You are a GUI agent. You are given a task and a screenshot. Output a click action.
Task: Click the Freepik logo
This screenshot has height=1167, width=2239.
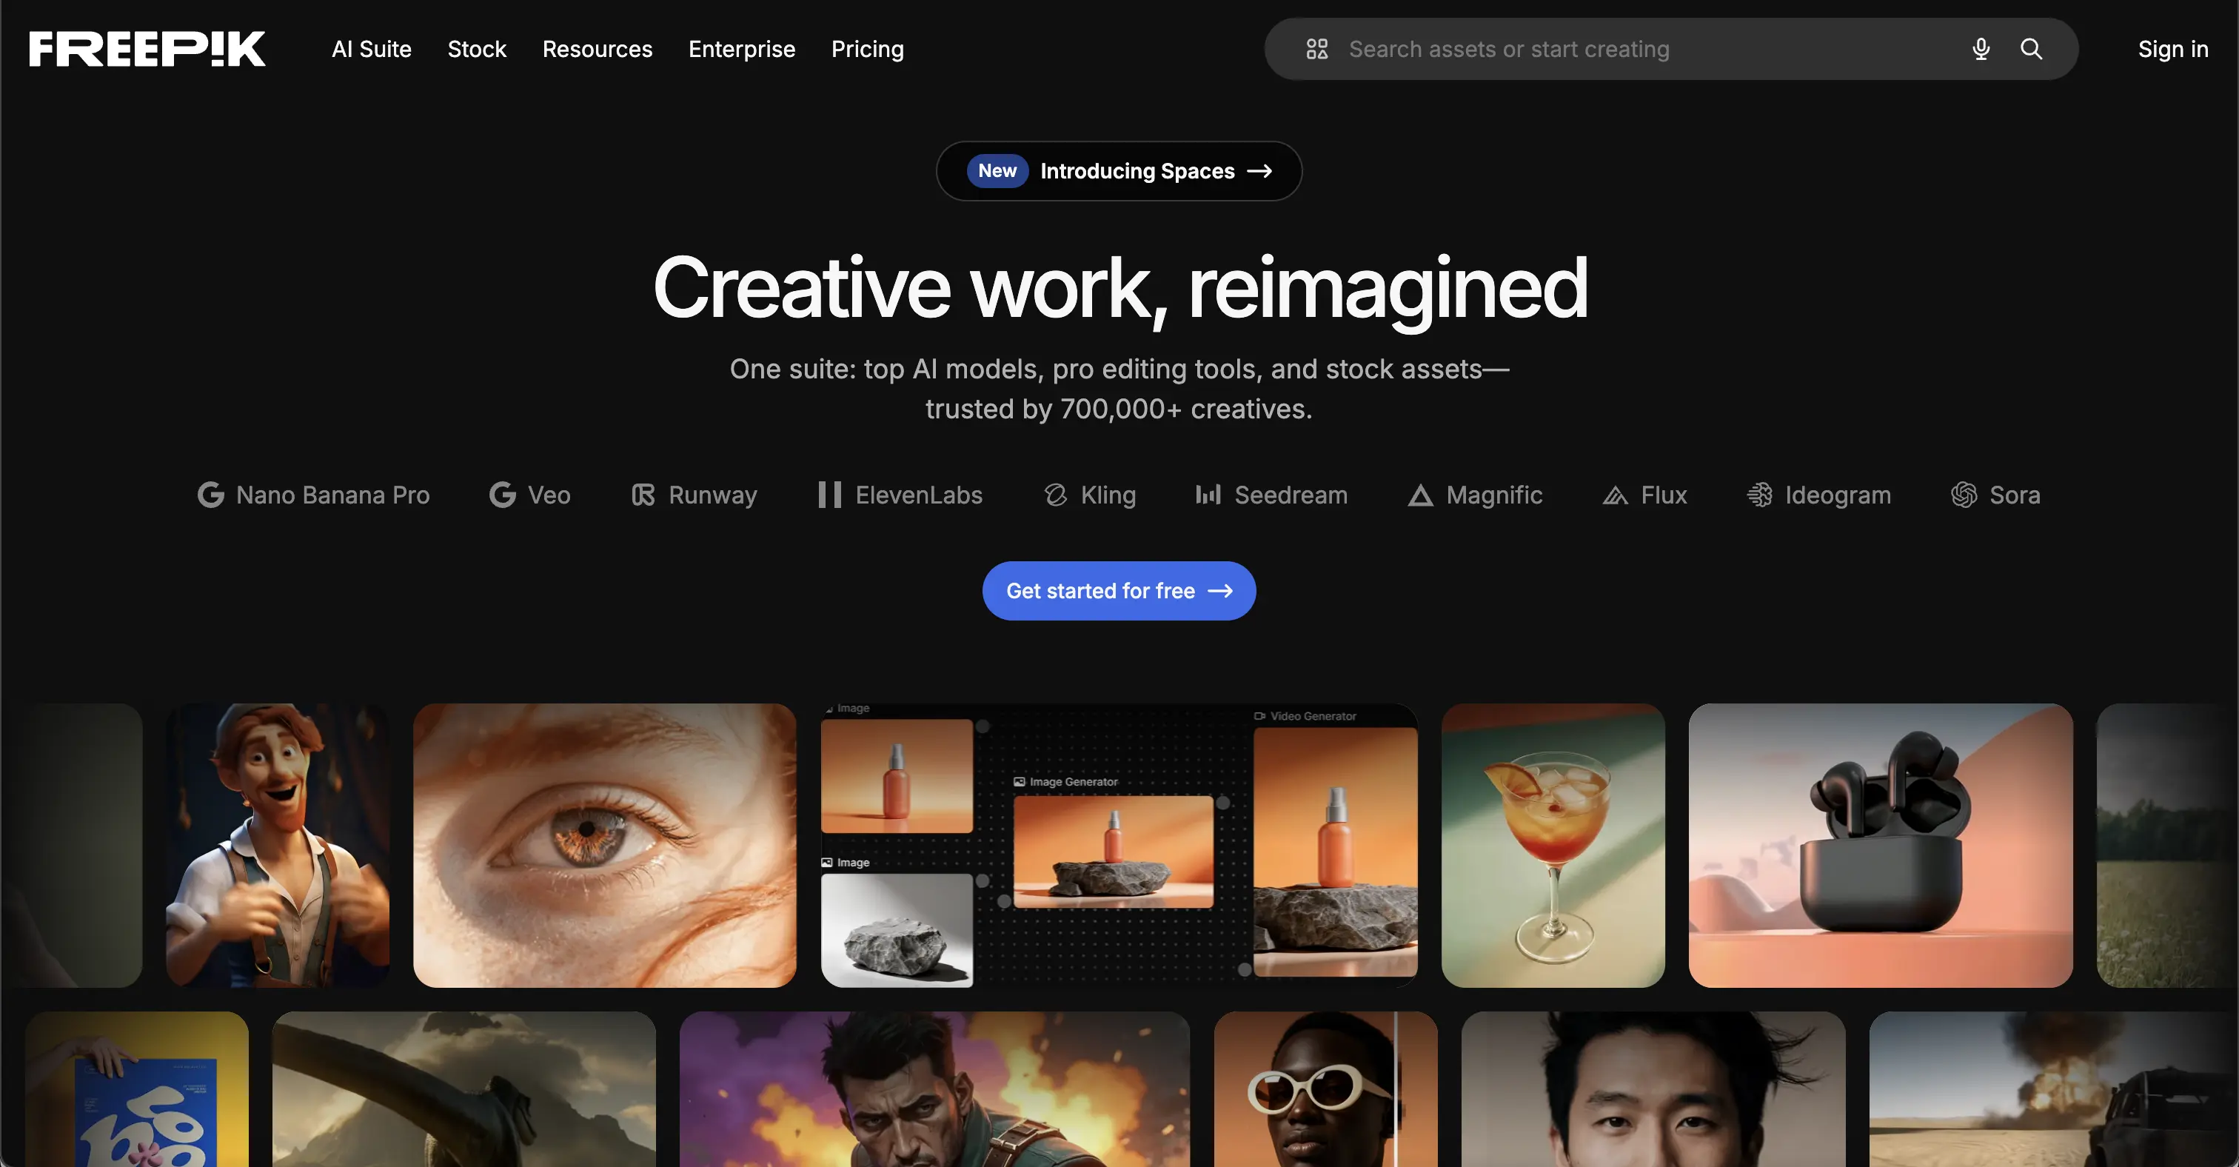[146, 48]
